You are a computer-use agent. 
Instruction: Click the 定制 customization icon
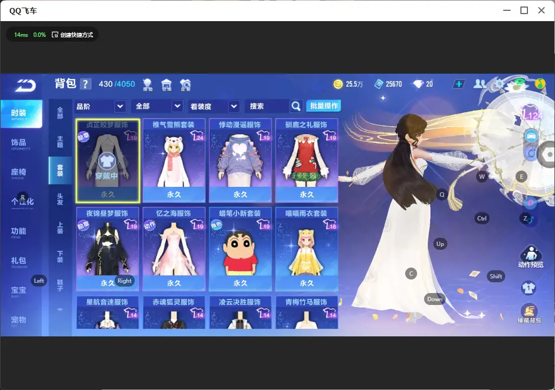(x=185, y=84)
